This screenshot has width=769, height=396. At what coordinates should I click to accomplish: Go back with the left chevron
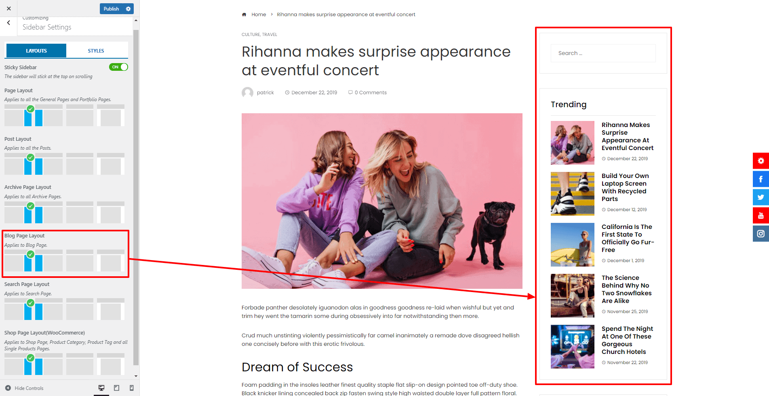tap(8, 23)
